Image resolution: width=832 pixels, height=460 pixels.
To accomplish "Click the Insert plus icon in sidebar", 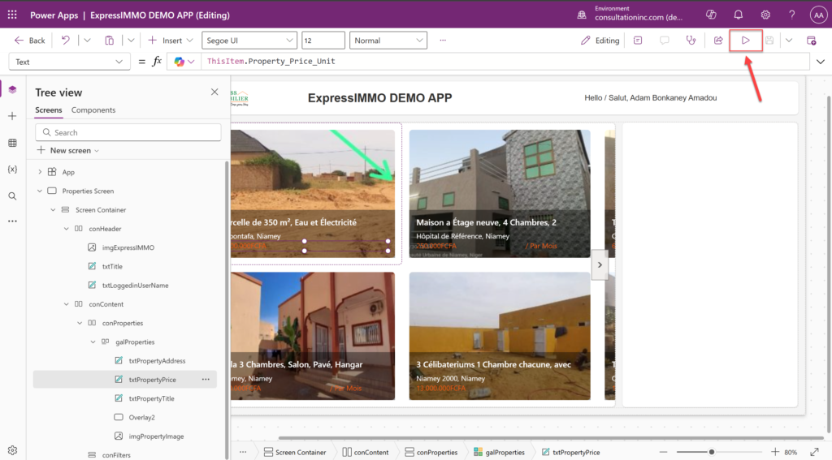I will point(12,116).
